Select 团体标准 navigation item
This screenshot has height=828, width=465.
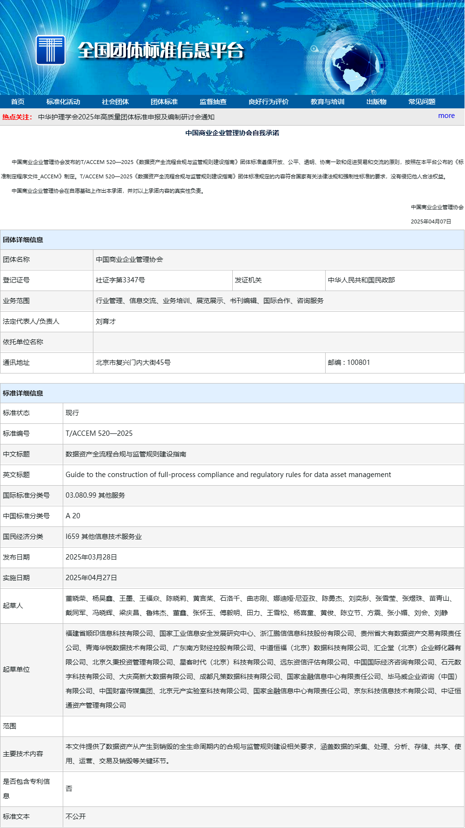[x=164, y=102]
